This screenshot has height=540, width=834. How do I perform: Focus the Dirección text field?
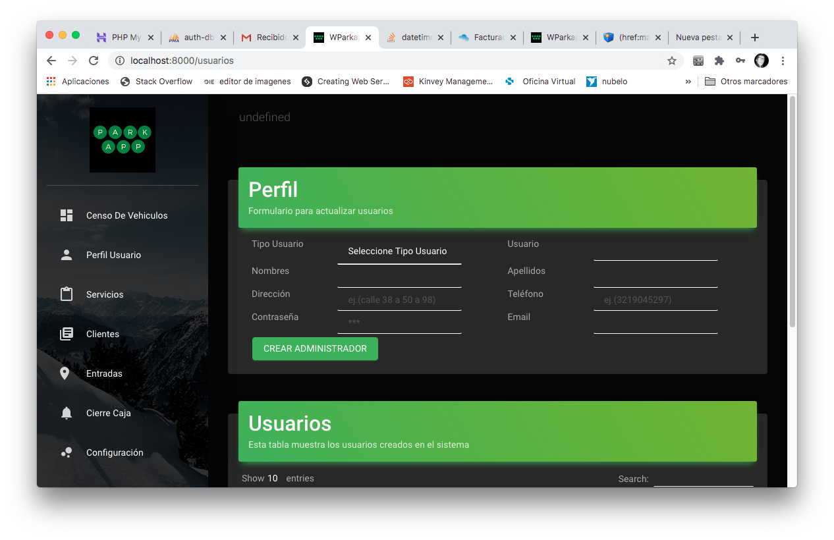pos(399,300)
